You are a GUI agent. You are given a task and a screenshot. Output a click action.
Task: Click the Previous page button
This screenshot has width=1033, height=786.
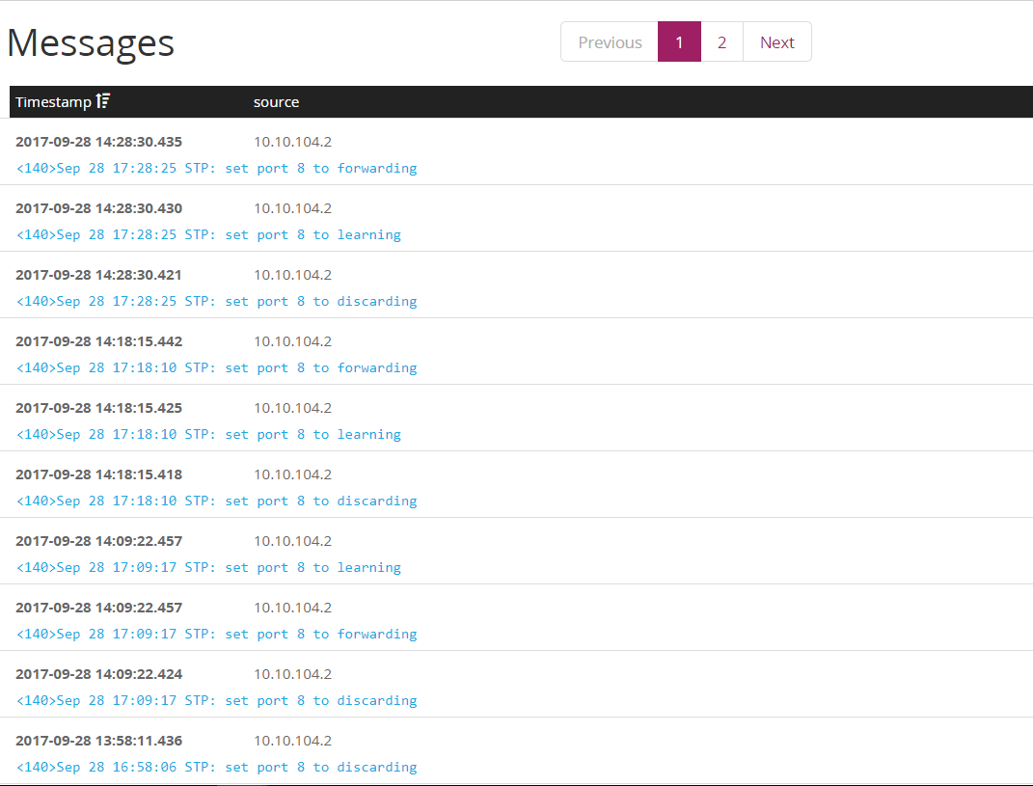610,42
